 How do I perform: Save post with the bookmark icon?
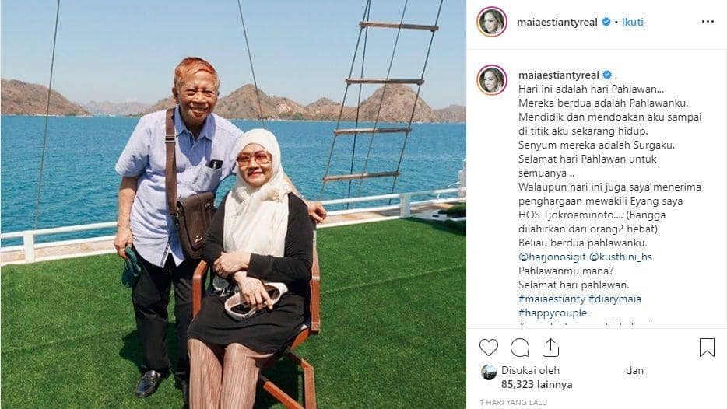(707, 348)
